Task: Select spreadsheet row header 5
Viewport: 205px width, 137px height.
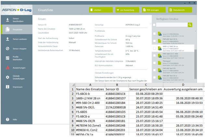Action: [x=73, y=107]
